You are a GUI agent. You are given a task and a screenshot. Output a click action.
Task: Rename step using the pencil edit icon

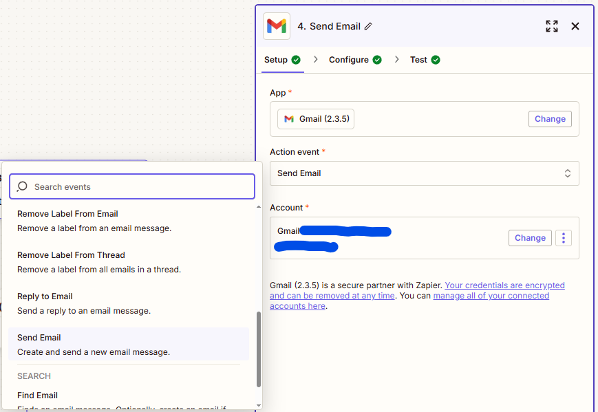(368, 26)
